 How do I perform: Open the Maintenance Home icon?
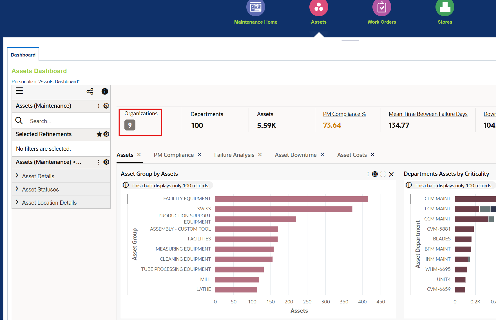256,7
